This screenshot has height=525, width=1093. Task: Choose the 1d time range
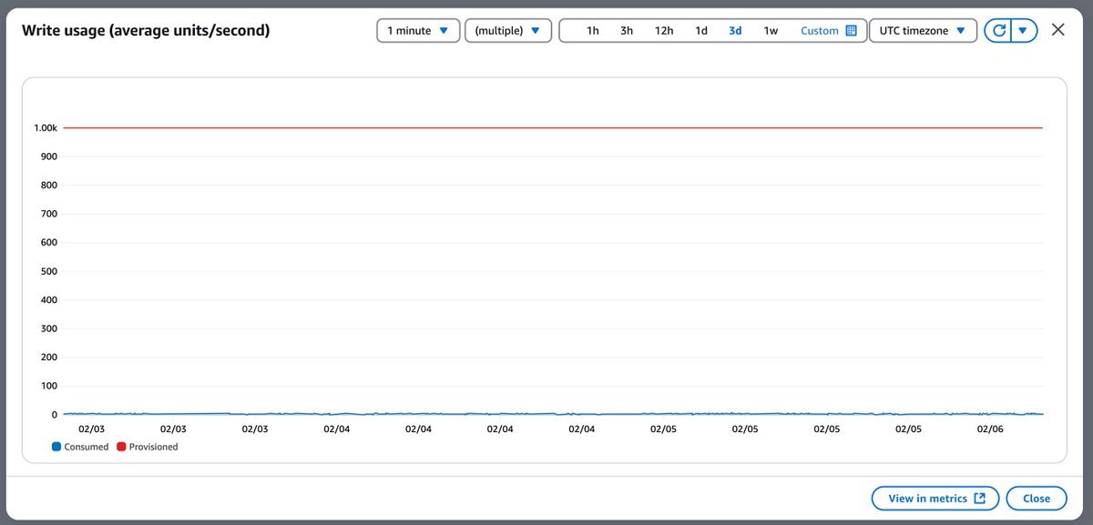701,31
